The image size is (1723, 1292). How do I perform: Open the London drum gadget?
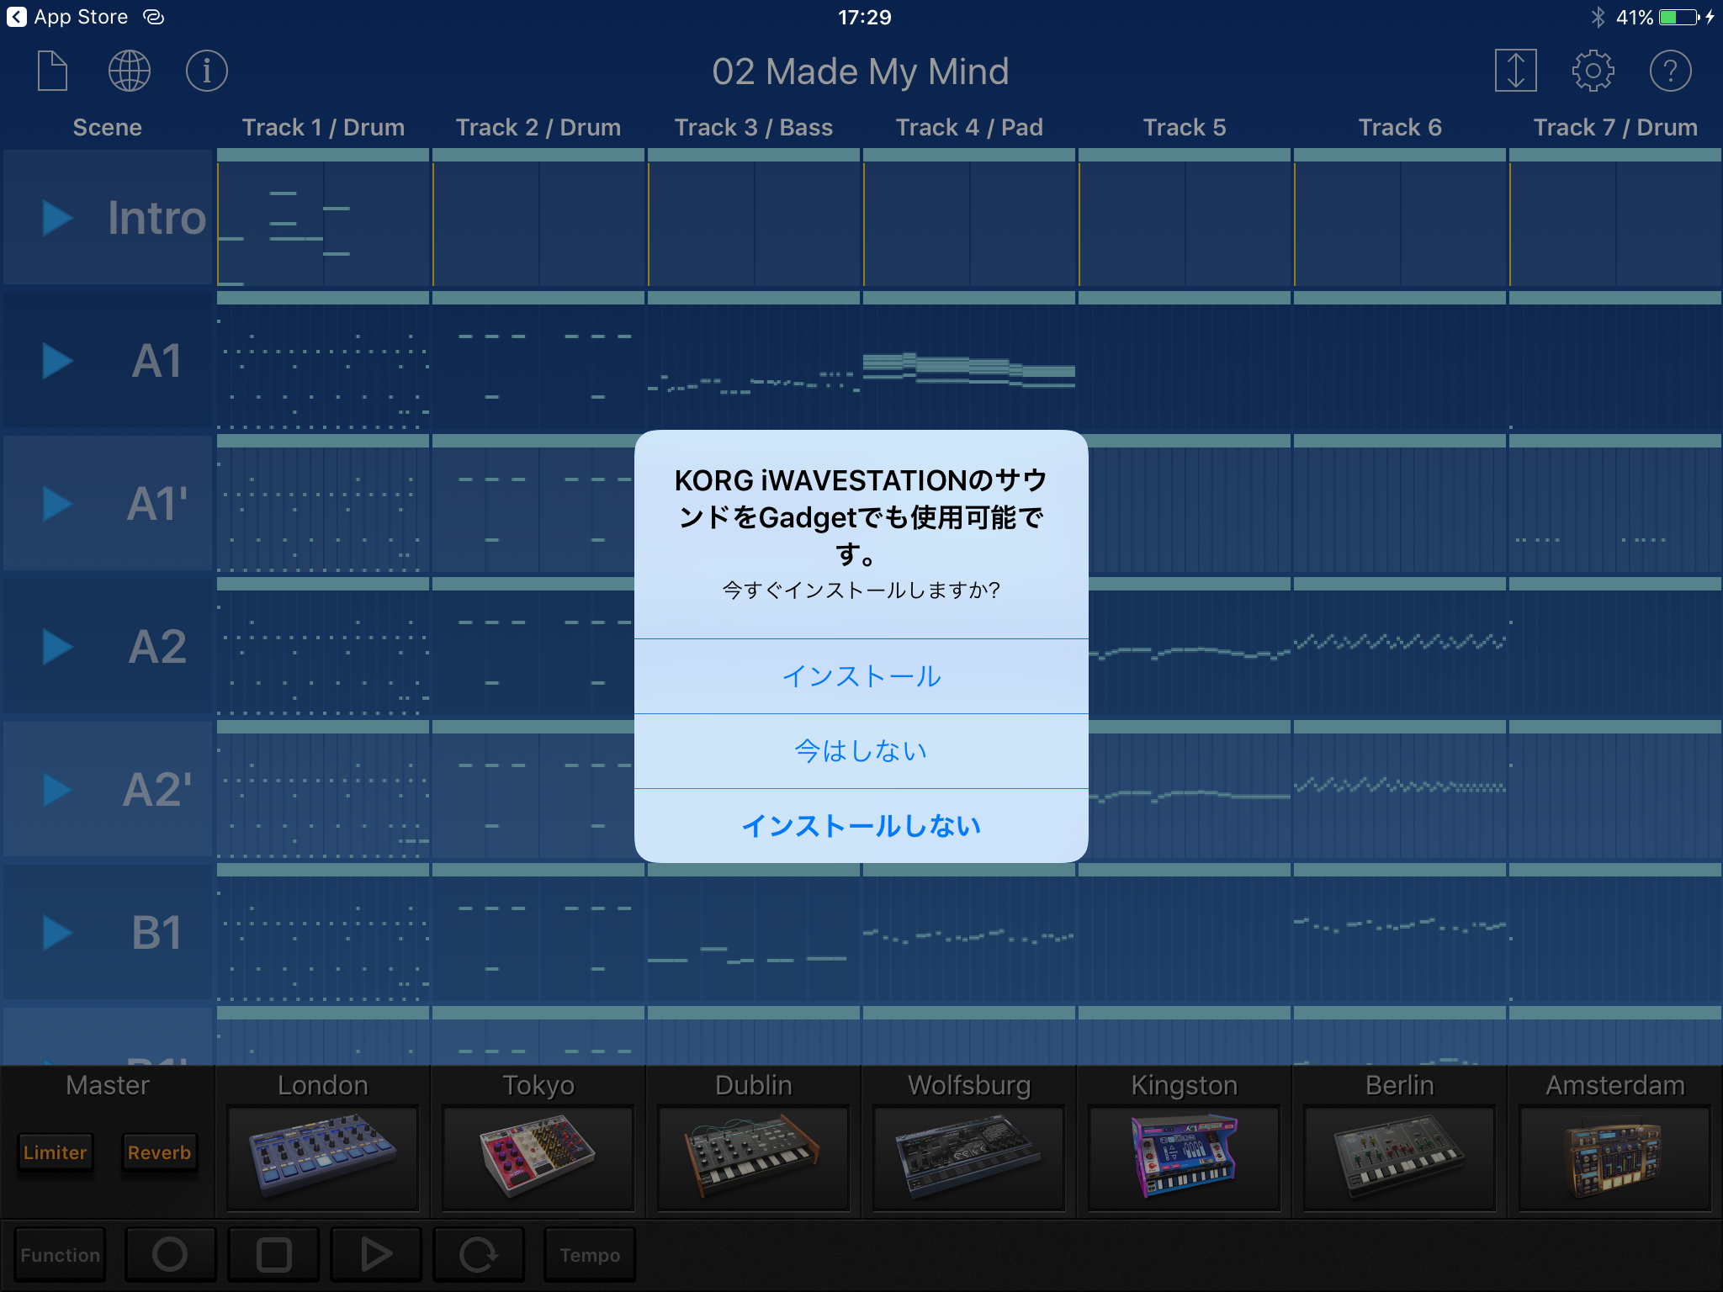click(323, 1157)
